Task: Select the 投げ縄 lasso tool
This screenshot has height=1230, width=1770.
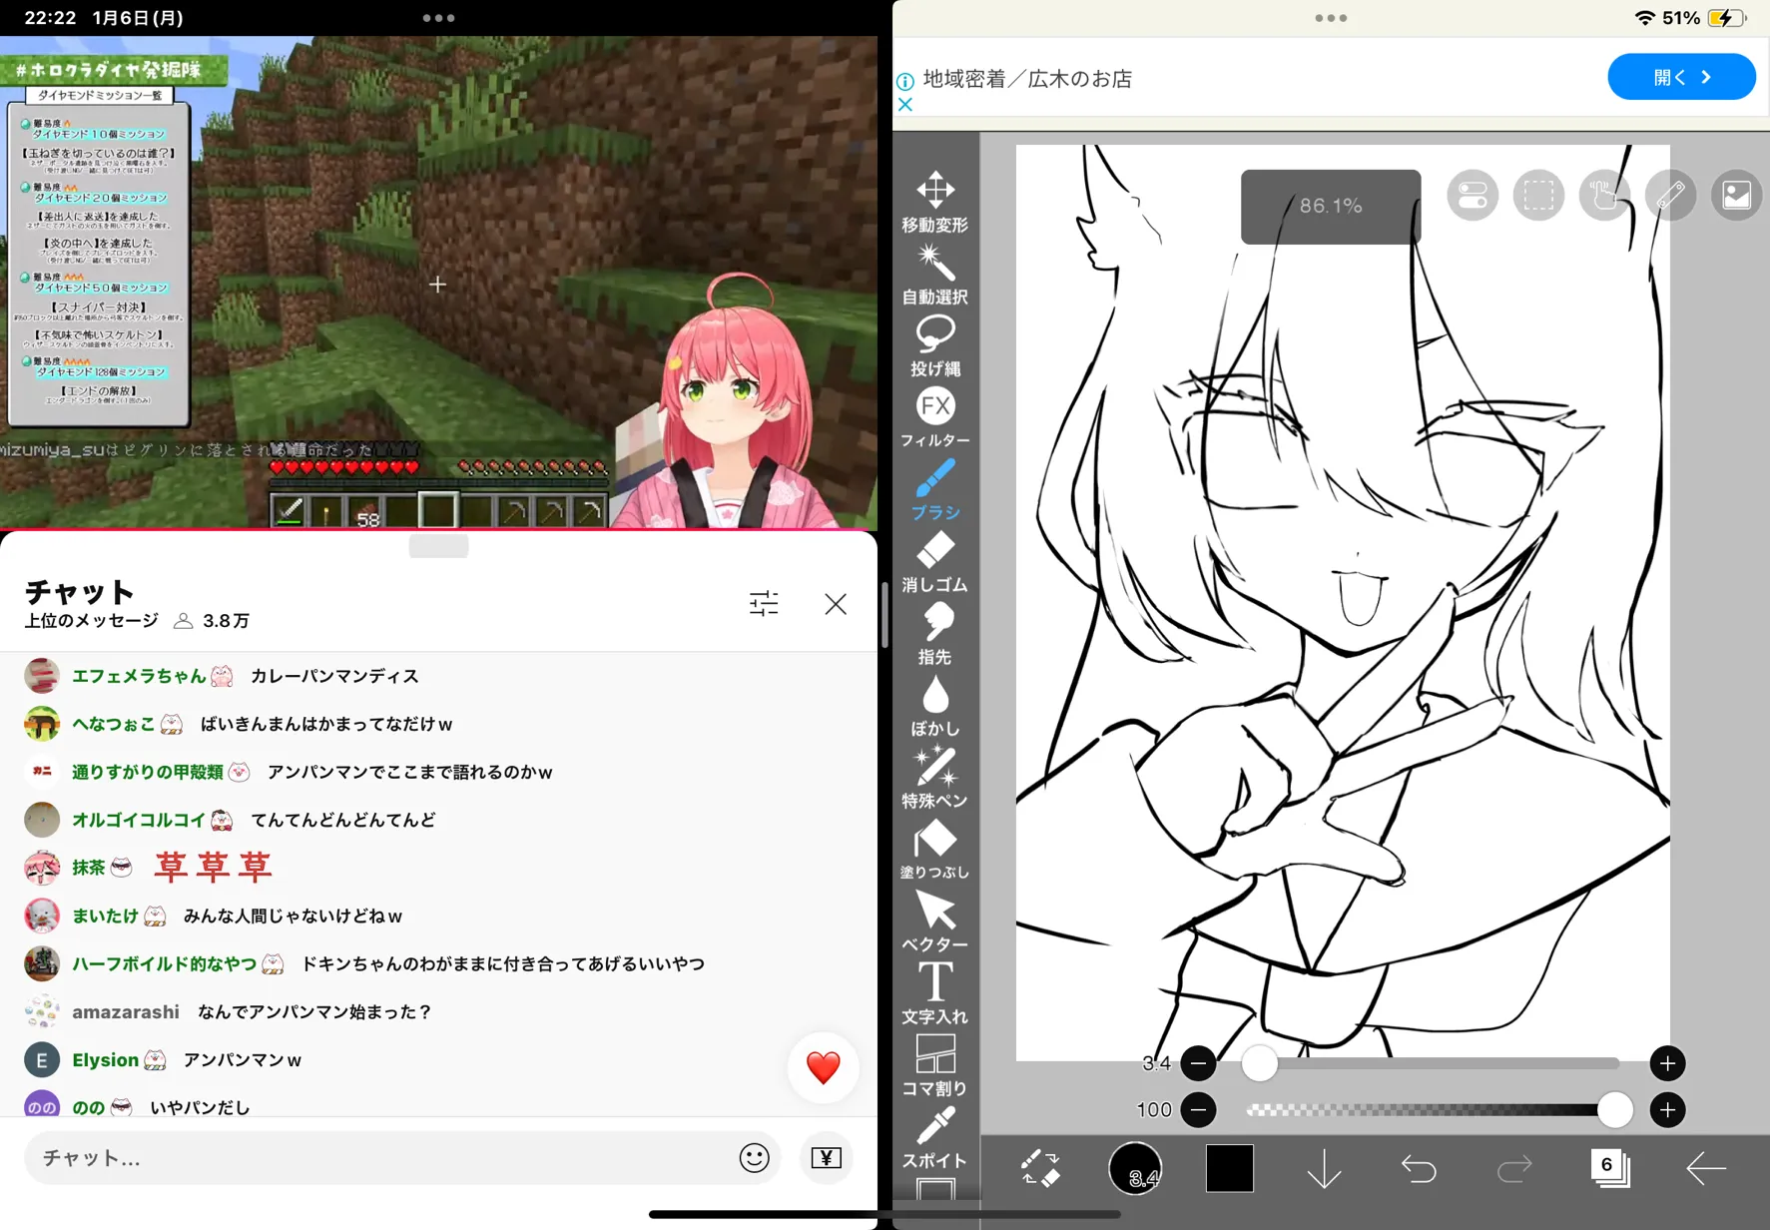Action: click(x=934, y=345)
